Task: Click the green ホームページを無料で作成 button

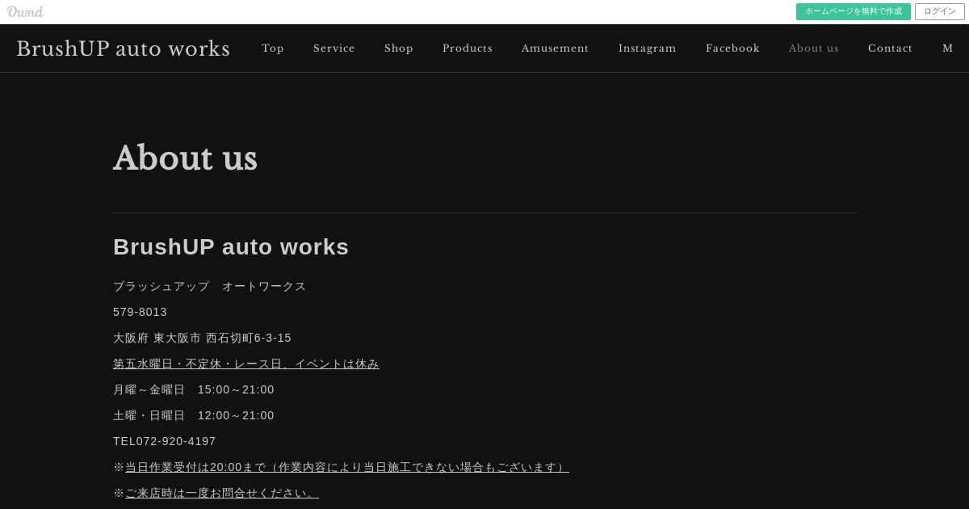Action: (x=853, y=11)
